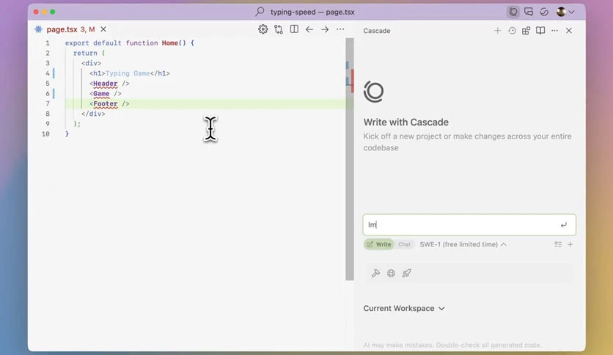Navigate back with the left arrow
613x355 pixels.
pyautogui.click(x=309, y=29)
